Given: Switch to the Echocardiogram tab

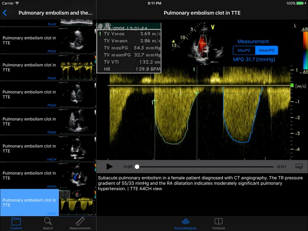Looking at the screenshot, I should pyautogui.click(x=186, y=223).
